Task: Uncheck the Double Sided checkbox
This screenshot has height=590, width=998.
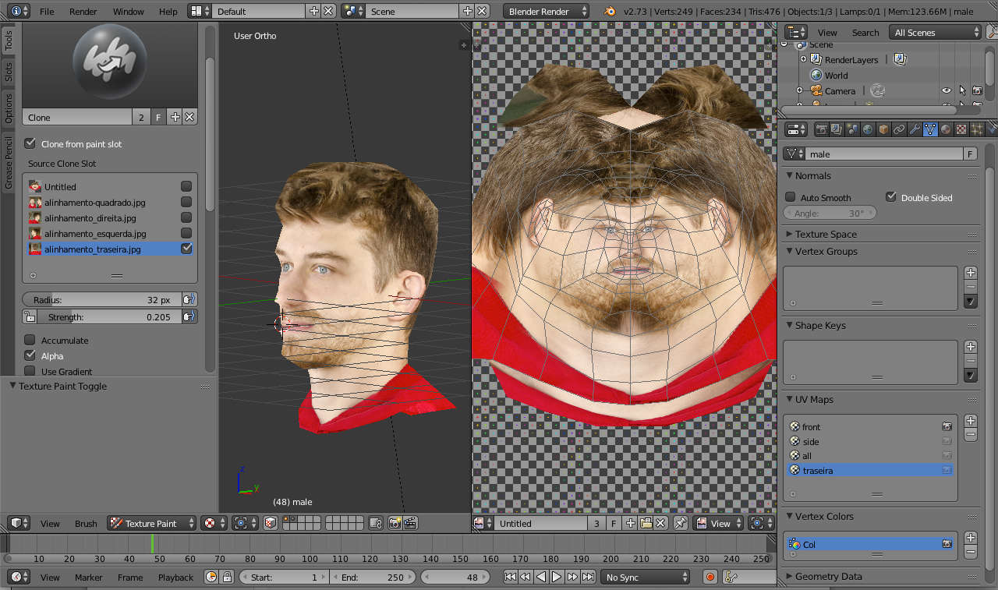Action: (890, 197)
